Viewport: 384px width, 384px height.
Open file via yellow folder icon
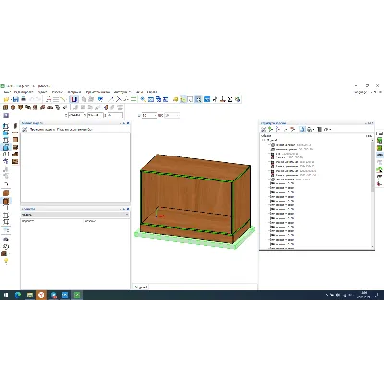point(6,99)
